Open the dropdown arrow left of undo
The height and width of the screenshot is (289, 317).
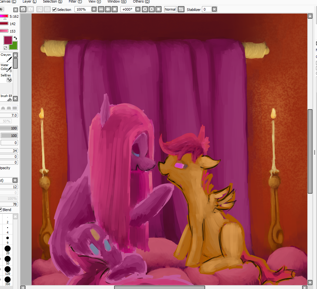pos(15,10)
